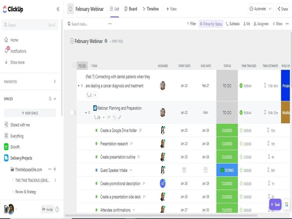Click the sidebar Search field

(30, 25)
